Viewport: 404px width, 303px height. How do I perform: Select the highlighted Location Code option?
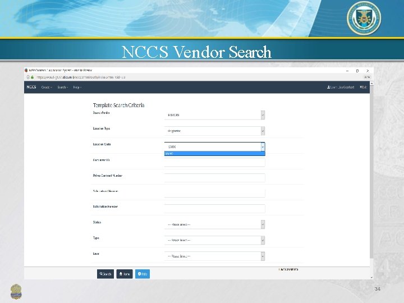[214, 154]
